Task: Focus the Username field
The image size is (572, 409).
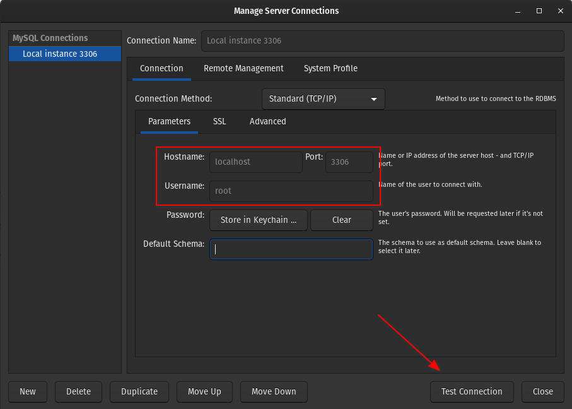Action: (x=291, y=191)
